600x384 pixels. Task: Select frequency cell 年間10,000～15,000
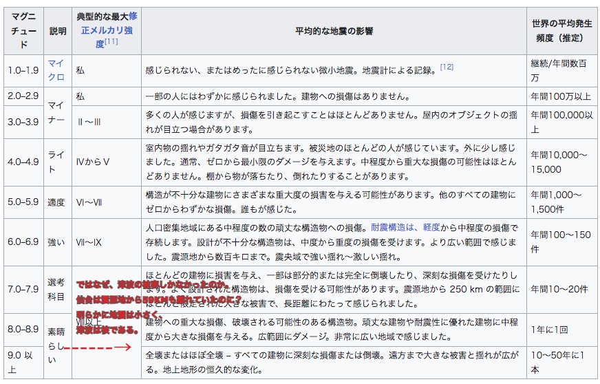[x=561, y=162]
